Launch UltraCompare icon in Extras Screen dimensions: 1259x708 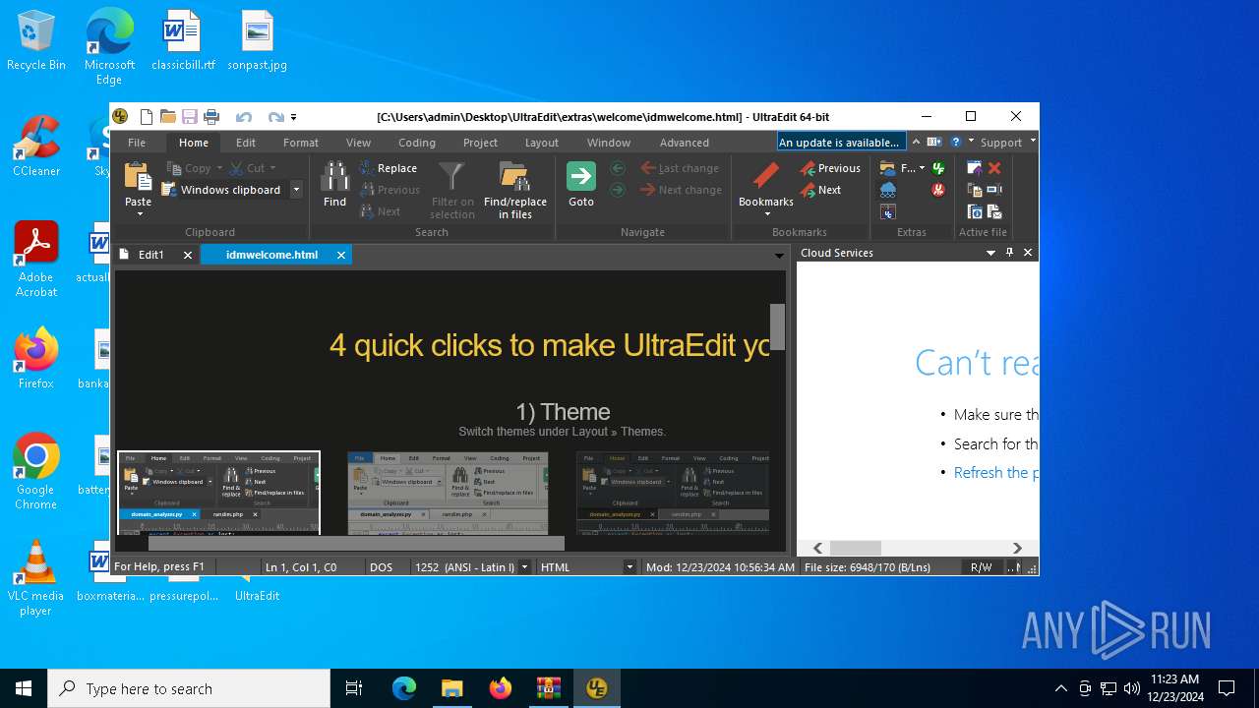(x=888, y=212)
